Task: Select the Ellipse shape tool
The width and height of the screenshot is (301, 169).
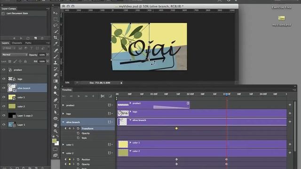Action: pyautogui.click(x=55, y=118)
